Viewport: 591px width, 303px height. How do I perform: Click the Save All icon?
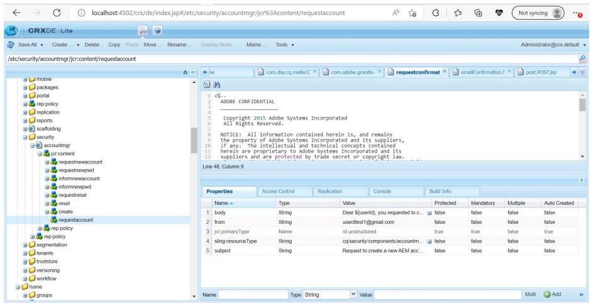click(11, 45)
